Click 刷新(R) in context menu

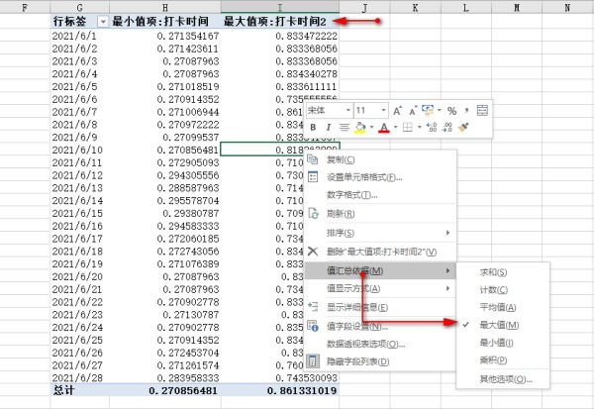[x=380, y=214]
